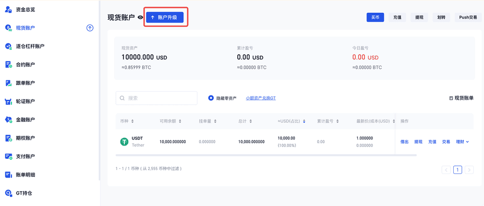The image size is (484, 206).
Task: Click the 跟单账户 sidebar icon
Action: pyautogui.click(x=8, y=83)
